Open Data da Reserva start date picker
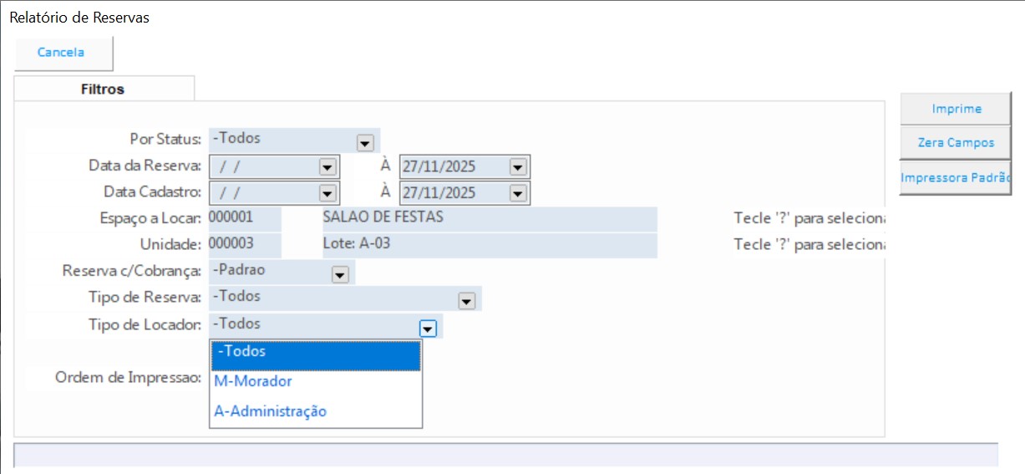Viewport: 1025px width, 474px height. (x=327, y=167)
